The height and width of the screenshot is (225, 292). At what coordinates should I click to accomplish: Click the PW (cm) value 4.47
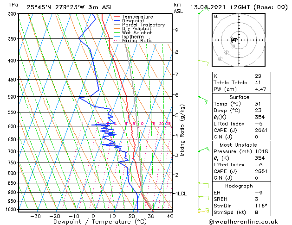260,89
